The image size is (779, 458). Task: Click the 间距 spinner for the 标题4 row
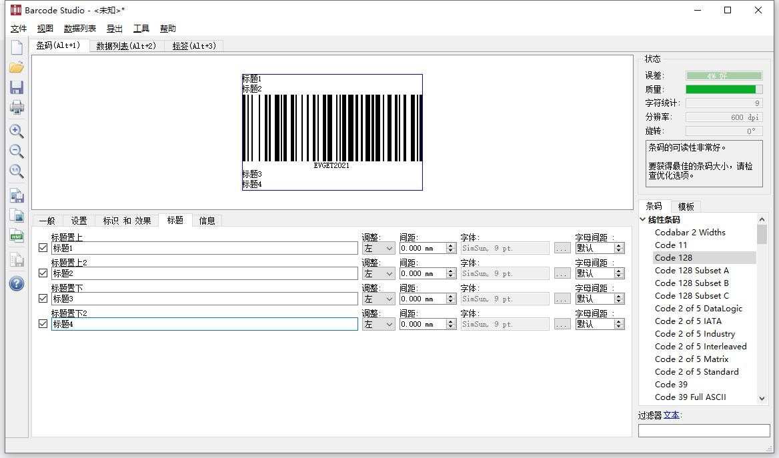pyautogui.click(x=451, y=324)
